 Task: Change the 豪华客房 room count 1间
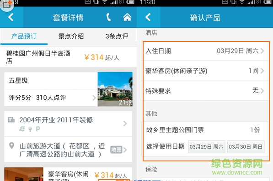click(206, 71)
